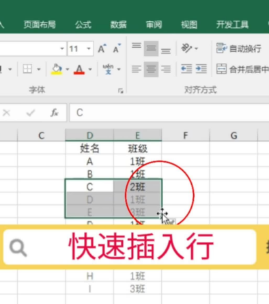Select the cell containing A
The height and width of the screenshot is (304, 269).
[89, 161]
